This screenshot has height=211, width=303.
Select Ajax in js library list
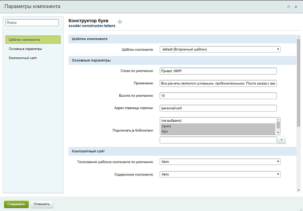[x=218, y=132]
